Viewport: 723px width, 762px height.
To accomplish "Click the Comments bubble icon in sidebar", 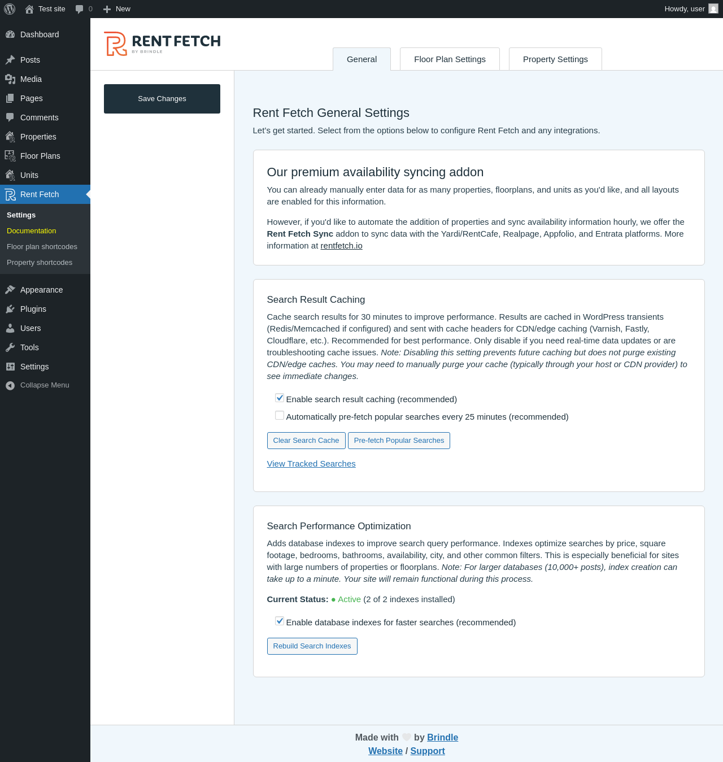I will pyautogui.click(x=10, y=117).
